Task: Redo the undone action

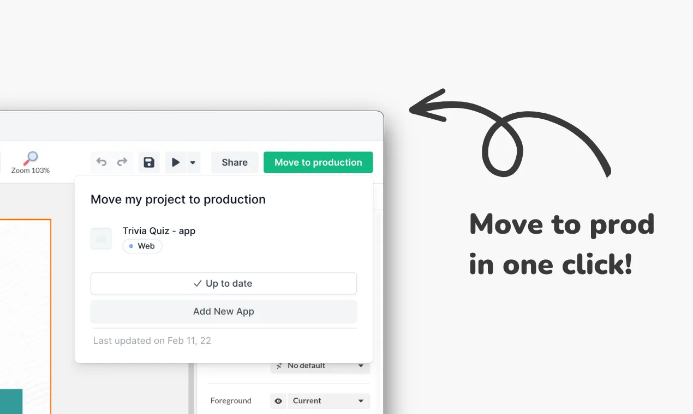Action: pyautogui.click(x=122, y=162)
